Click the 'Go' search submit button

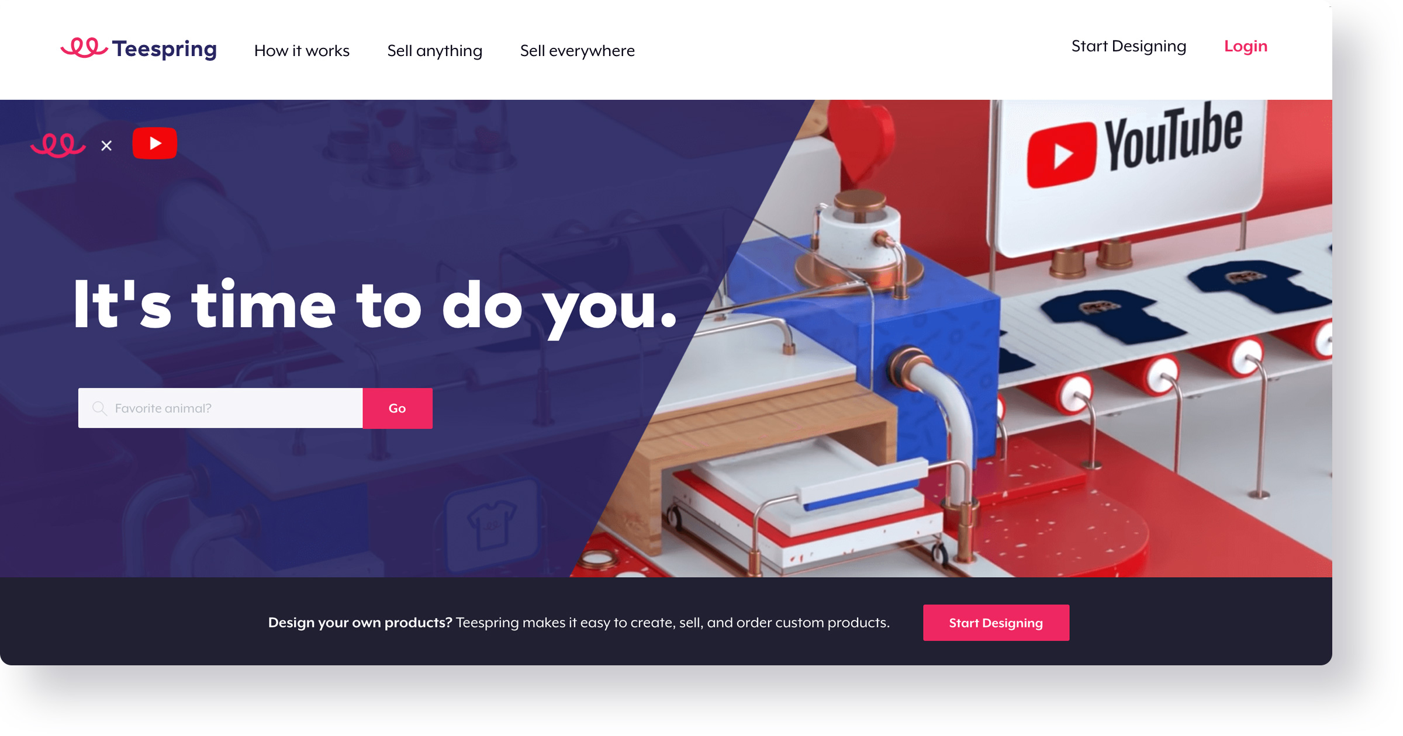396,408
